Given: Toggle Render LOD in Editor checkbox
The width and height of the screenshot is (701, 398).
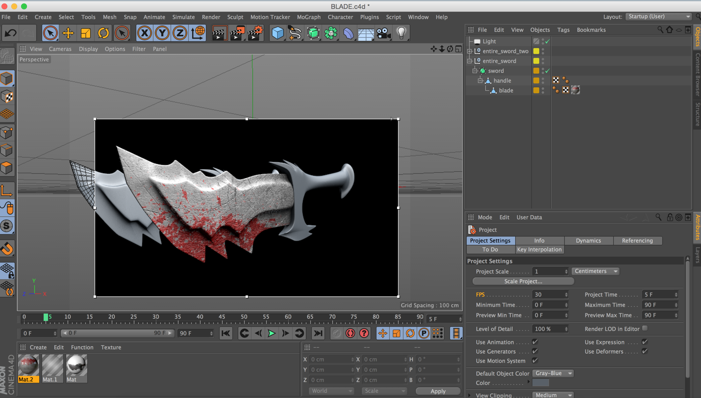Looking at the screenshot, I should point(645,328).
